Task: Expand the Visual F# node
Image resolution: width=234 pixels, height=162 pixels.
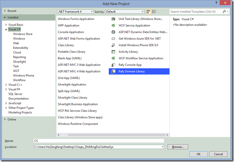Action: 6,89
